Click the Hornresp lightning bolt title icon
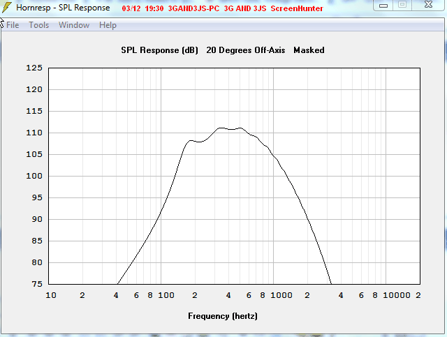 (x=7, y=8)
